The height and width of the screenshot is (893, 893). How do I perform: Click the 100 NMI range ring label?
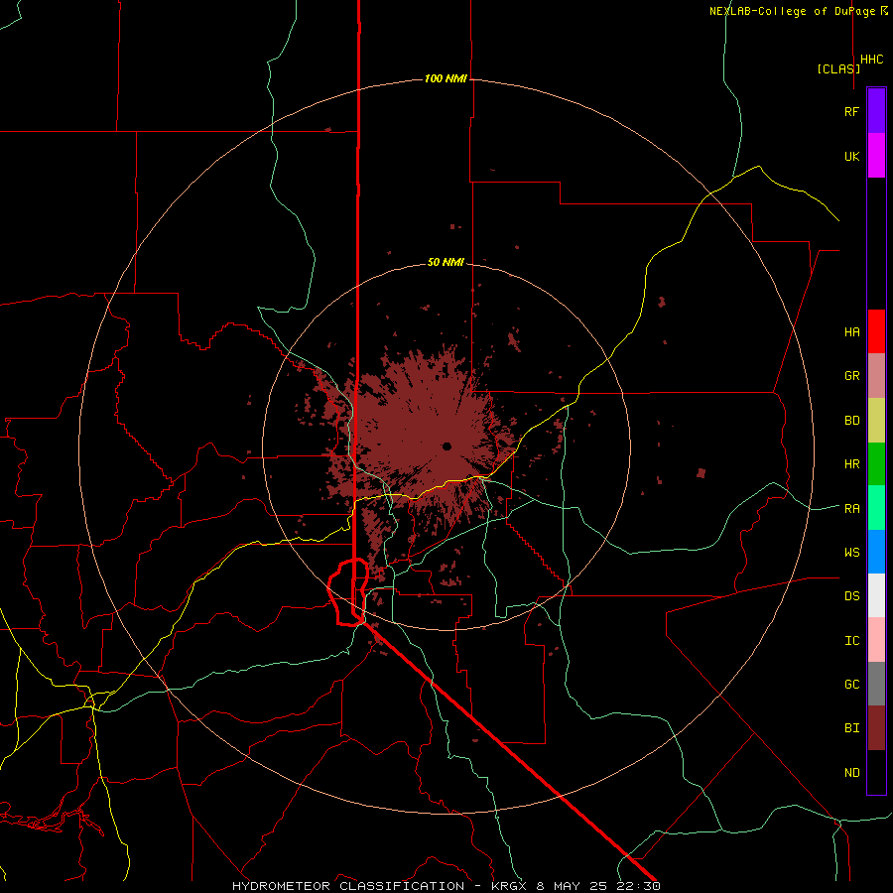[x=446, y=78]
